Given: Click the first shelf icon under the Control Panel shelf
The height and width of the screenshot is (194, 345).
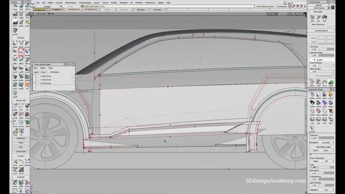Looking at the screenshot, I should 312,17.
